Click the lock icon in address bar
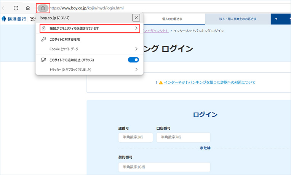 pos(43,8)
